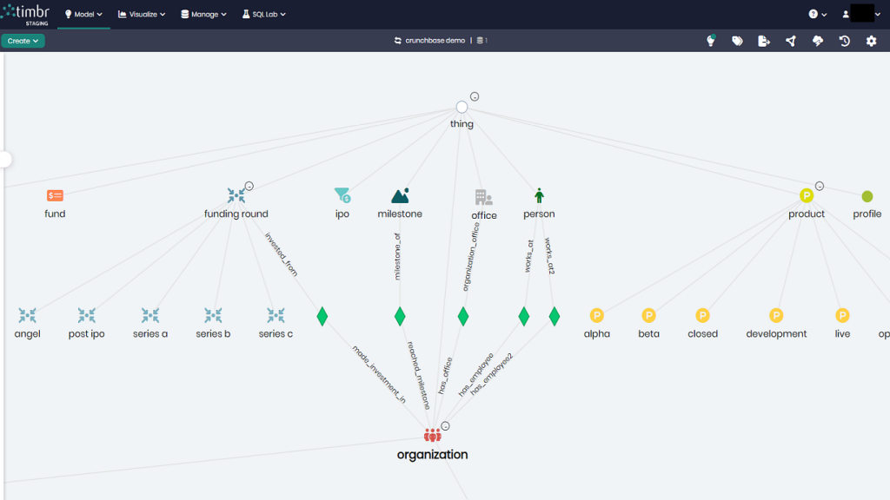890x500 pixels.
Task: Select the product concept icon
Action: tap(807, 195)
